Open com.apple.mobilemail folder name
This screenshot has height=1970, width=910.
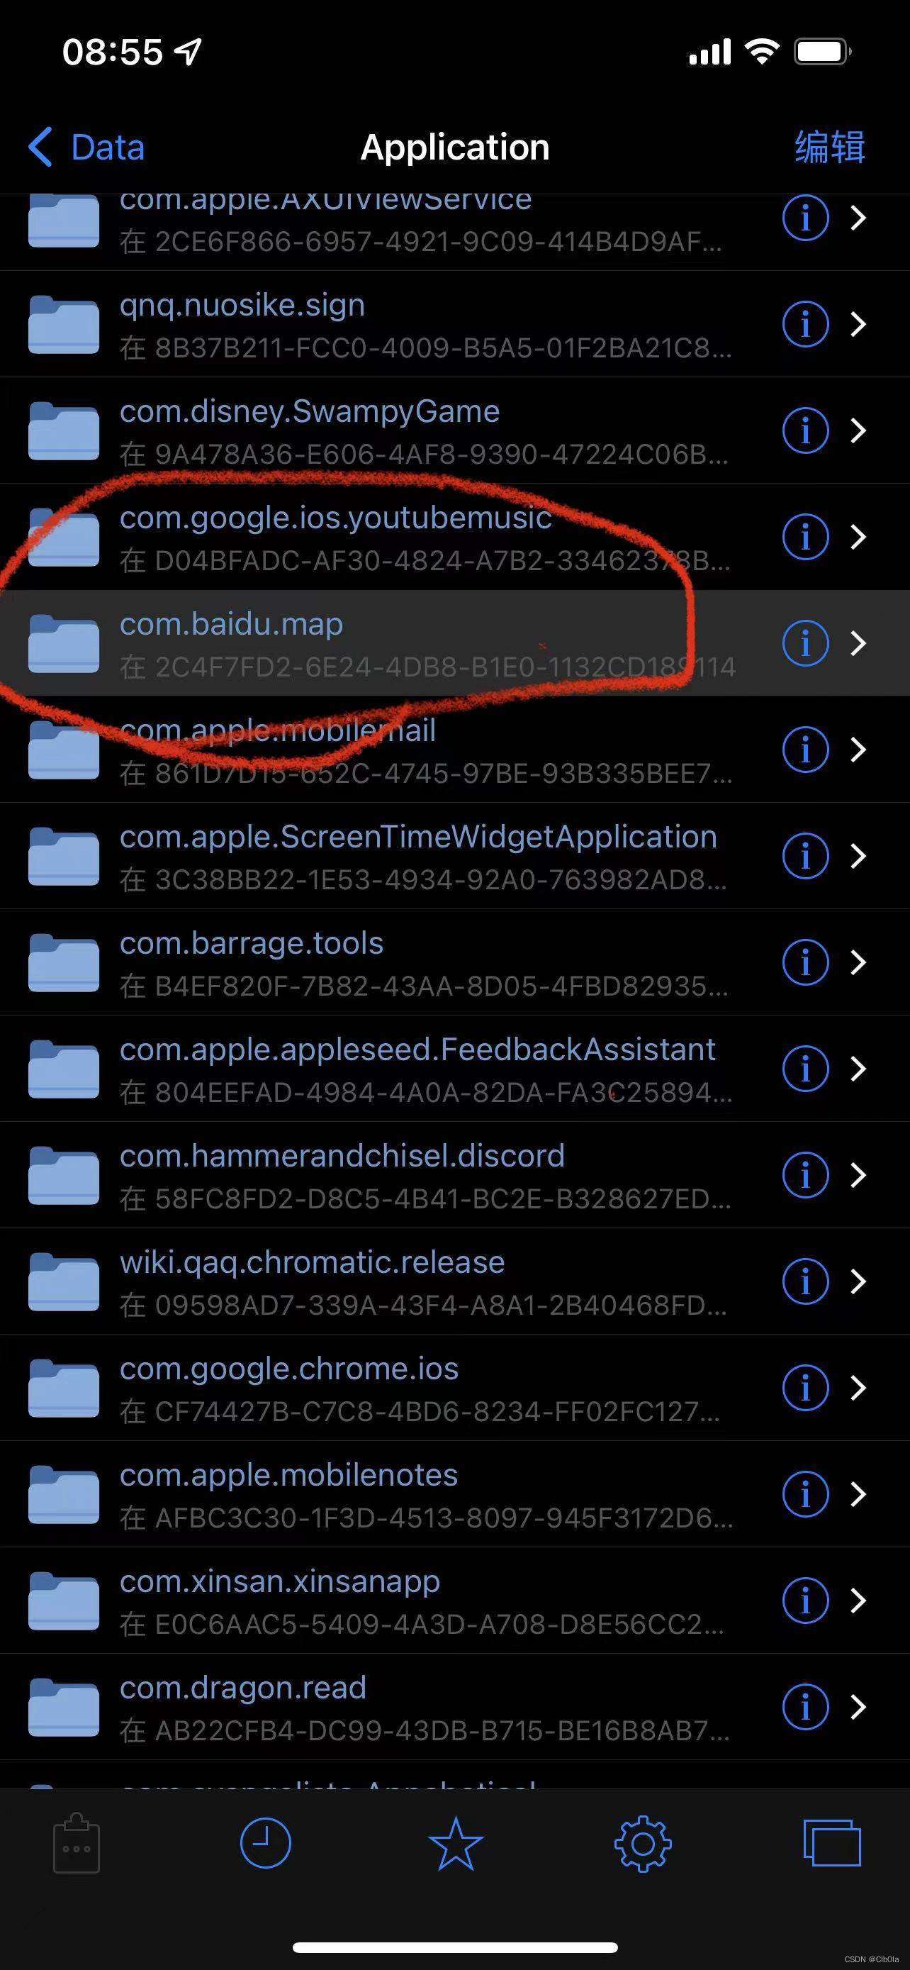(278, 731)
